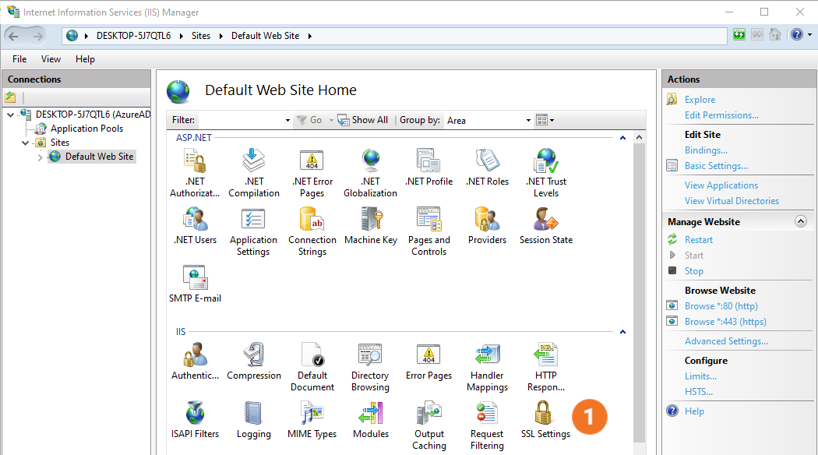Click the Bindings... link
Screen dimensions: 818x455
706,150
